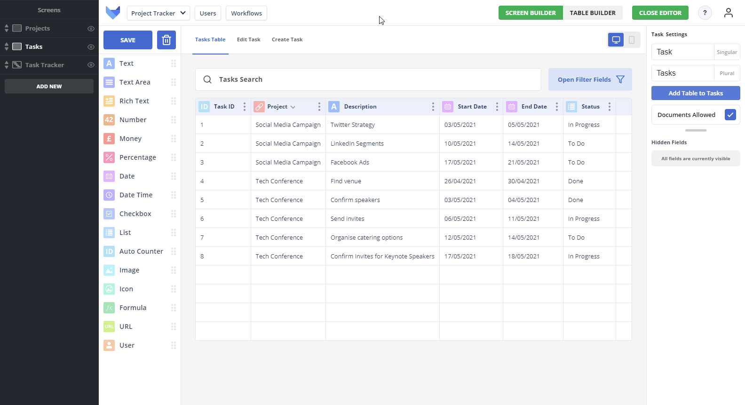Click Add Table to Tasks button

coord(696,93)
